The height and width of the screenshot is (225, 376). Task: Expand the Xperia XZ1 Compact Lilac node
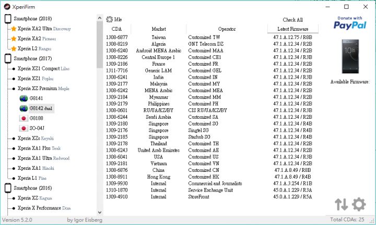point(14,69)
